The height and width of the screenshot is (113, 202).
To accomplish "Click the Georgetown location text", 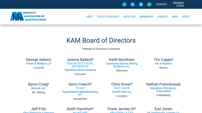I will tap(80, 99).
